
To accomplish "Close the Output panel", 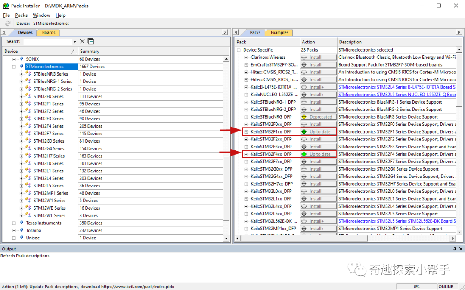I will [x=461, y=249].
